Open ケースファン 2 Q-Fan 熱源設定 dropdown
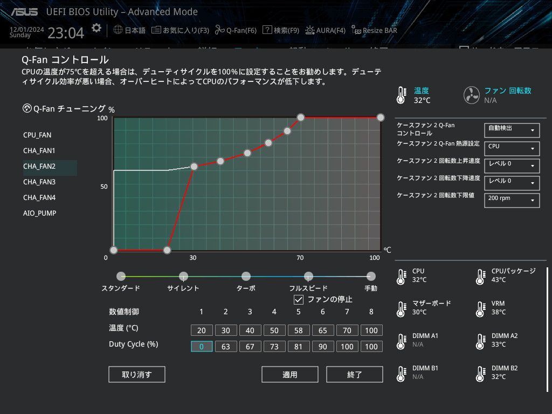 pyautogui.click(x=512, y=149)
